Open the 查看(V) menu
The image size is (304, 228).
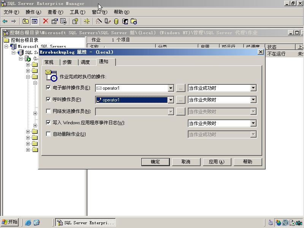tap(55, 12)
